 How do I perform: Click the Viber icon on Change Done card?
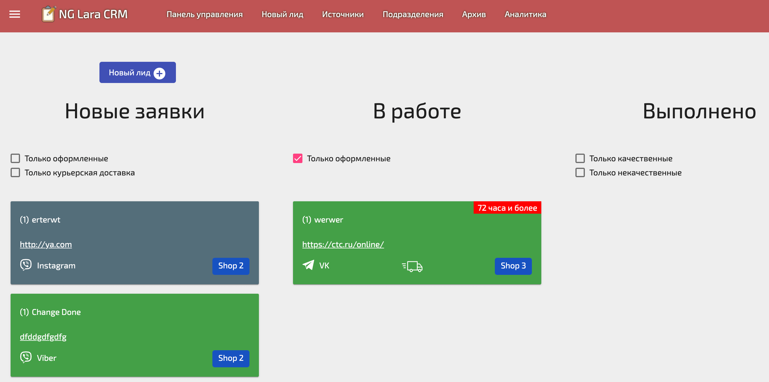(x=26, y=357)
